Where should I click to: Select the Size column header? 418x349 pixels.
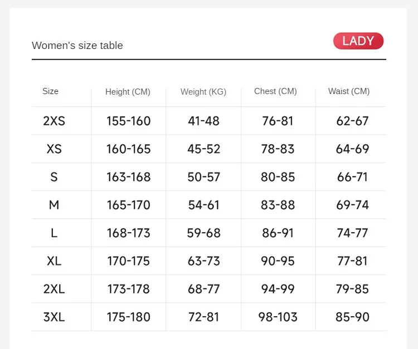point(50,91)
